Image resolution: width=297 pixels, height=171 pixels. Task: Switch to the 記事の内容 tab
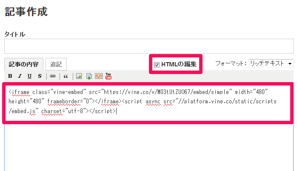point(24,64)
